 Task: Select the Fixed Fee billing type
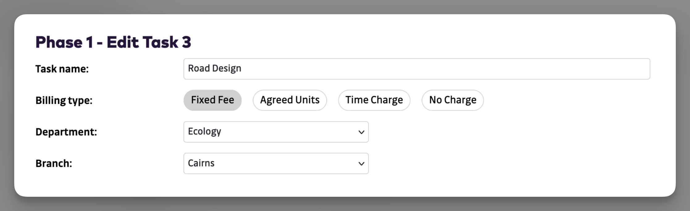tap(212, 100)
